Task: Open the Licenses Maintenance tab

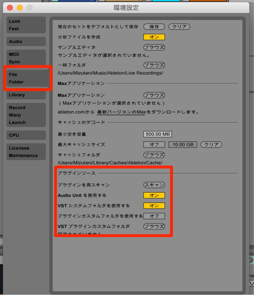Action: pos(26,152)
